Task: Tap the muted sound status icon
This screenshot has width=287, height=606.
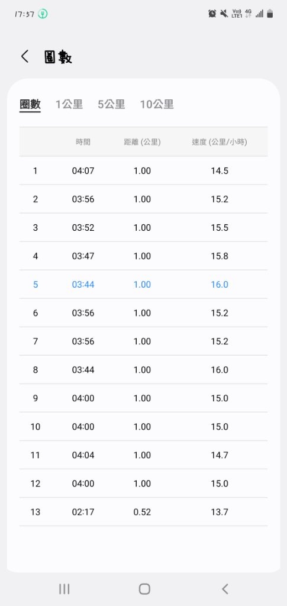Action: tap(224, 14)
